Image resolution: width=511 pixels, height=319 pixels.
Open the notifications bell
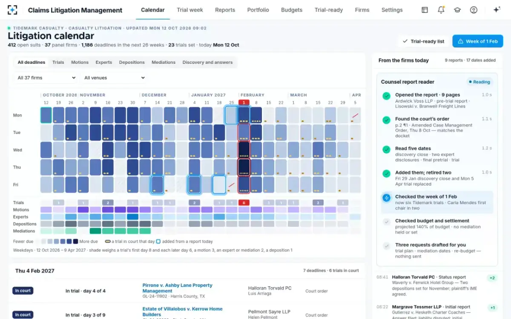tap(441, 10)
